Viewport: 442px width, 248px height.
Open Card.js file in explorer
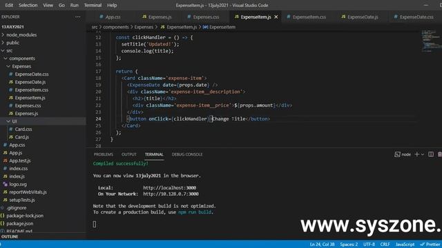(22, 137)
